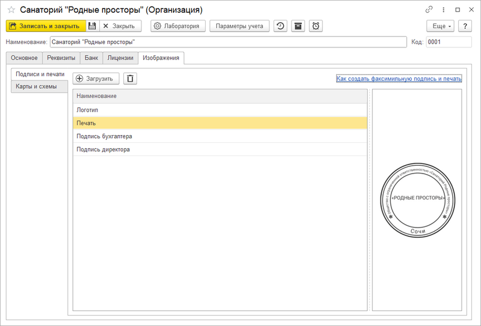Open the vertical three-dot window menu
481x326 pixels.
[x=443, y=10]
